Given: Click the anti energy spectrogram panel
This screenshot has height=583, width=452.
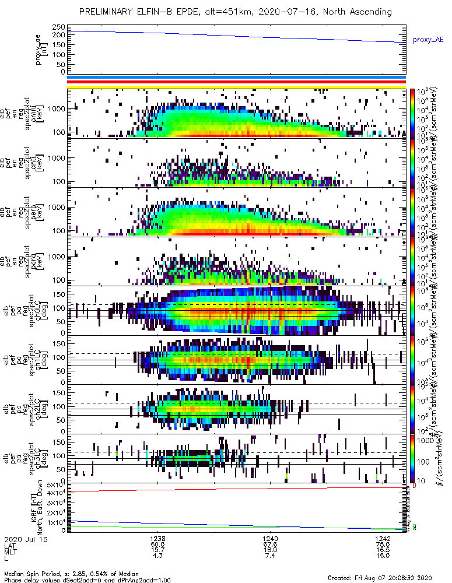Looking at the screenshot, I should [x=236, y=163].
